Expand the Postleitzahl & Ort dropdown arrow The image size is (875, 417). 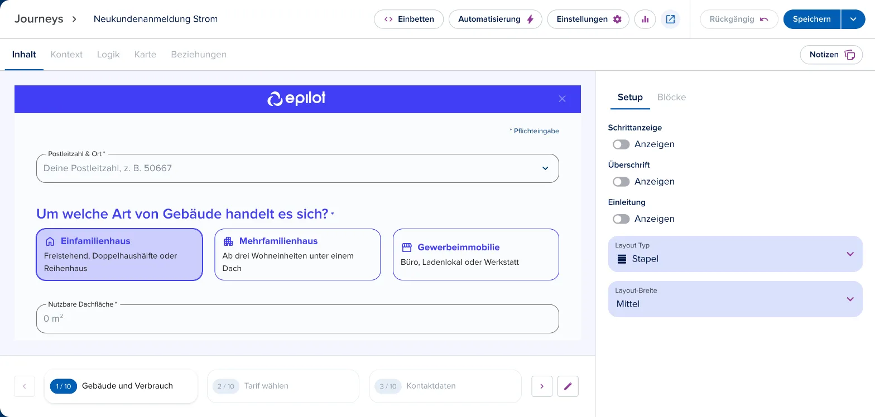click(x=545, y=168)
